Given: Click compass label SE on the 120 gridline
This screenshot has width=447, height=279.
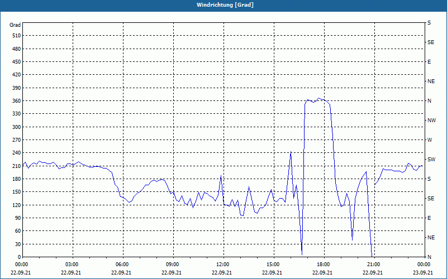Looking at the screenshot, I should [431, 199].
